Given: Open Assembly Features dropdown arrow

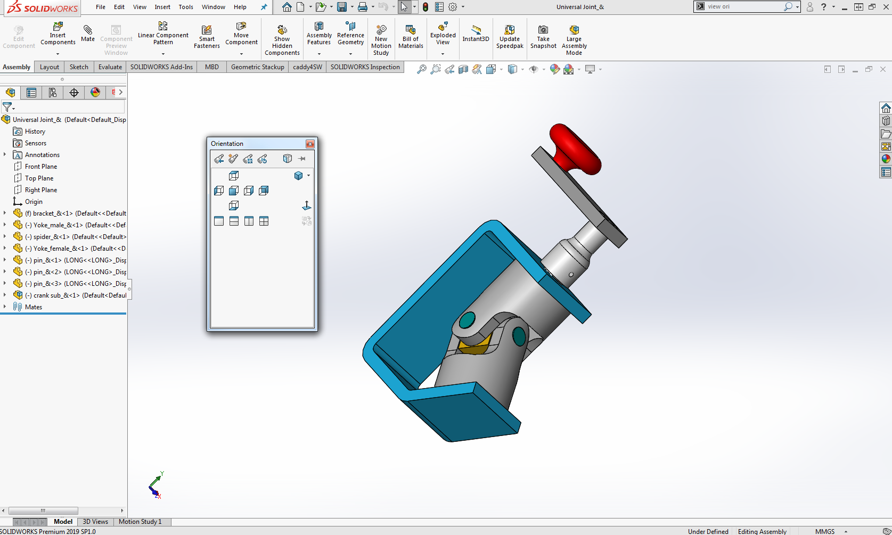Looking at the screenshot, I should [319, 54].
